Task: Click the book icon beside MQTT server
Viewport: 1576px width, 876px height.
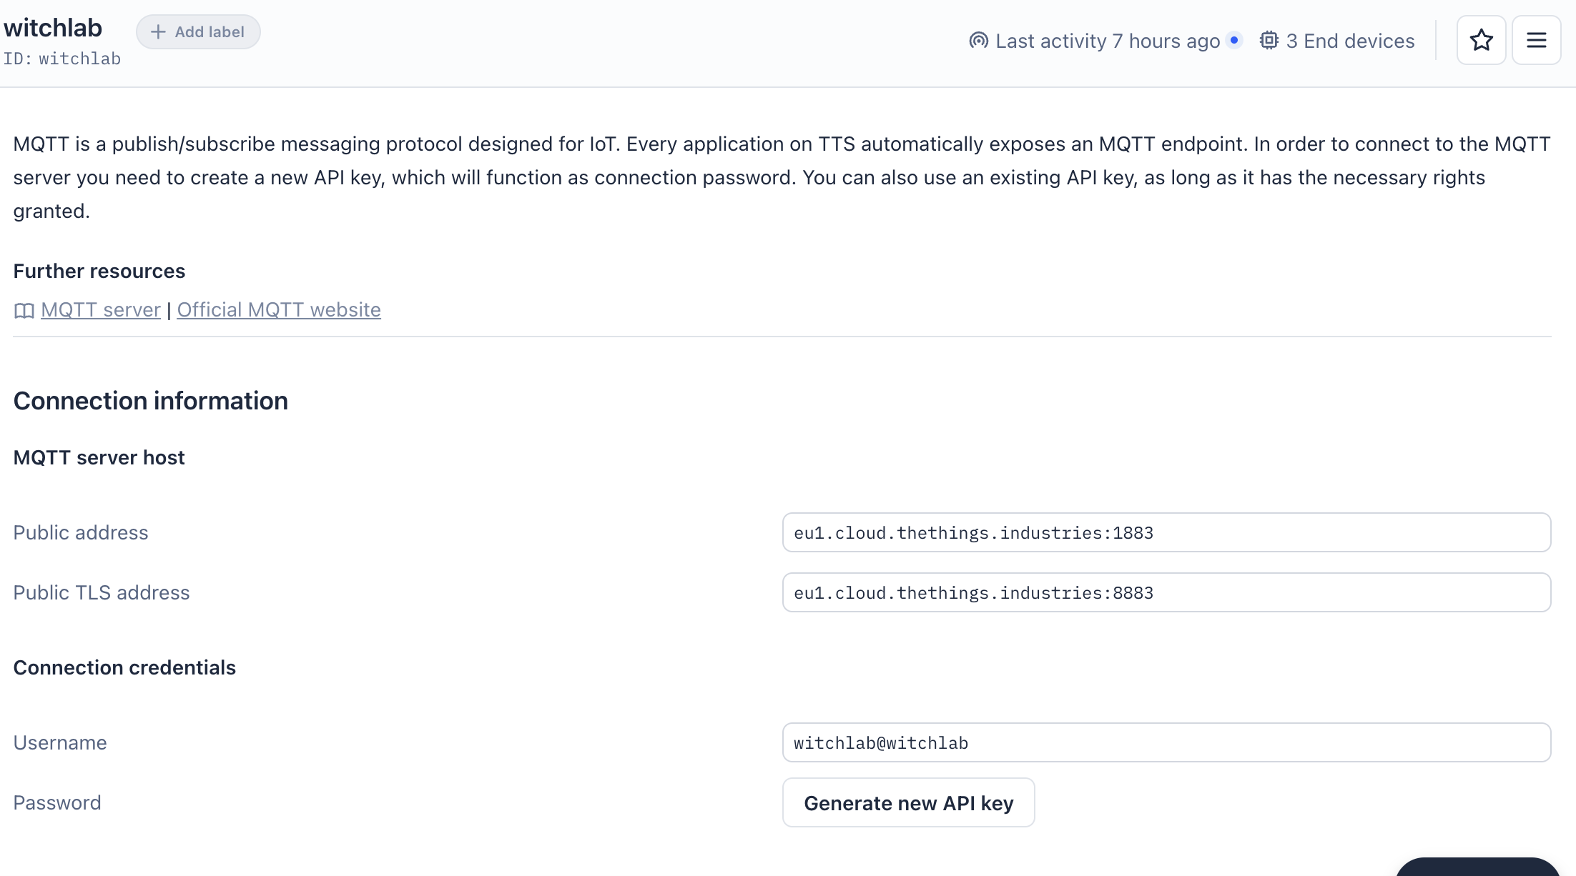Action: click(x=24, y=311)
